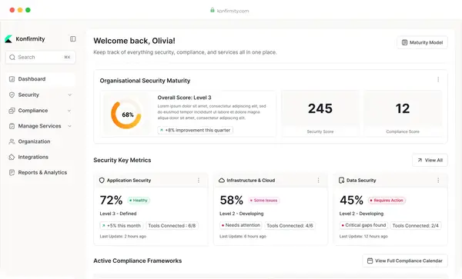
Task: Open Infrastructure & Cloud card options menu
Action: [x=318, y=180]
